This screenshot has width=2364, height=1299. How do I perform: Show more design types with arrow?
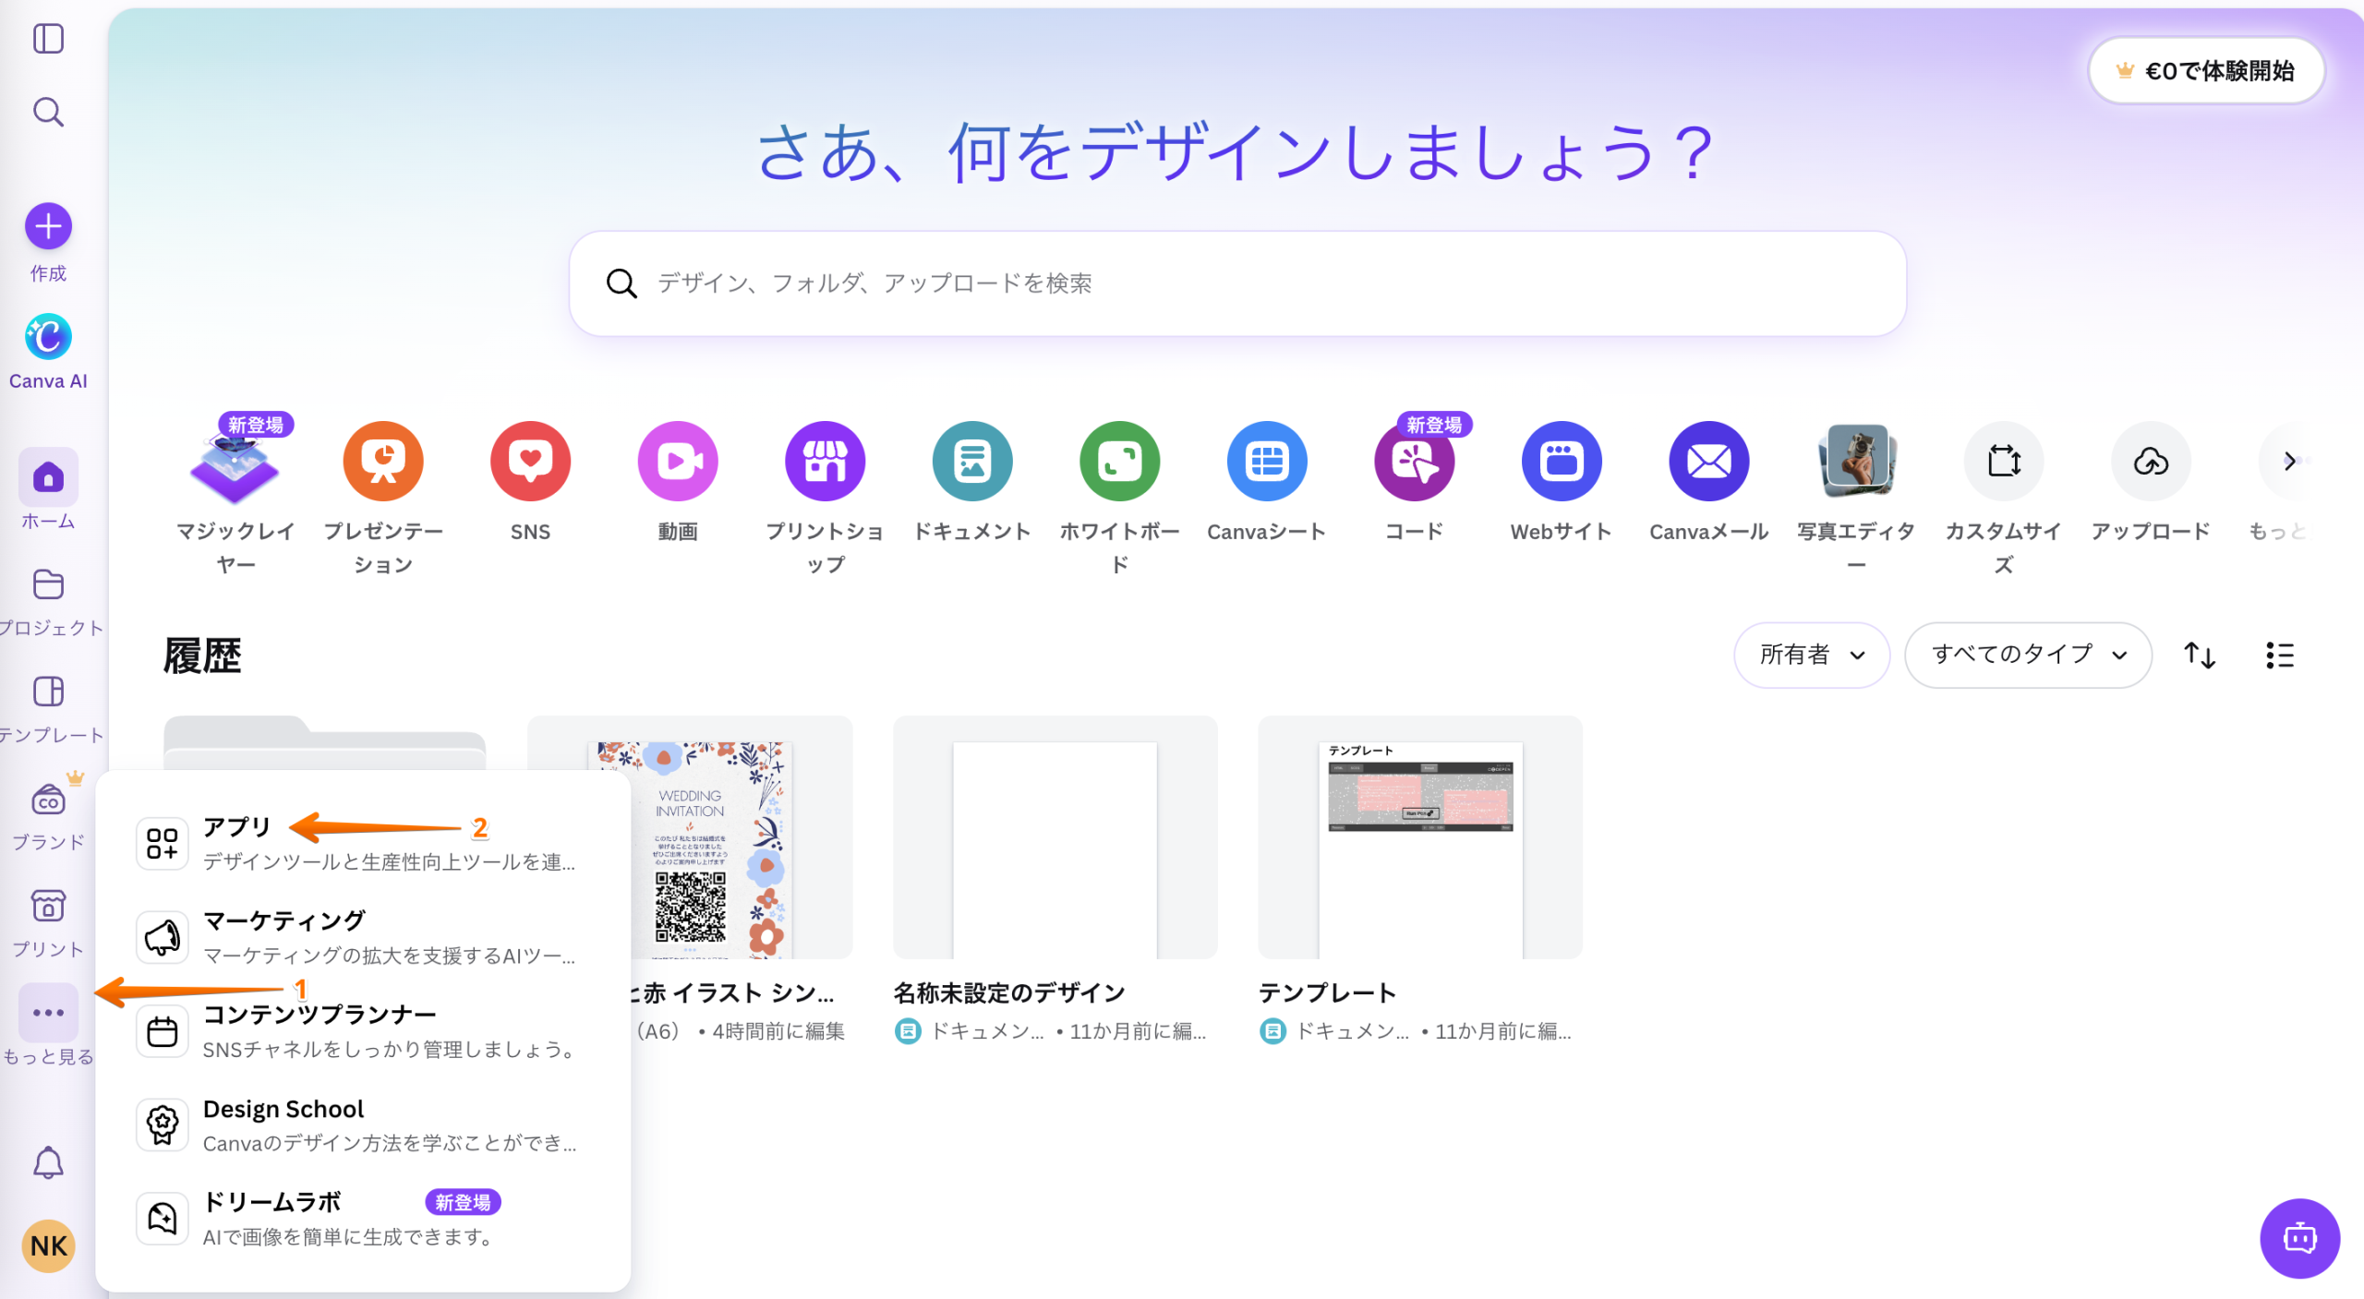click(x=2289, y=461)
